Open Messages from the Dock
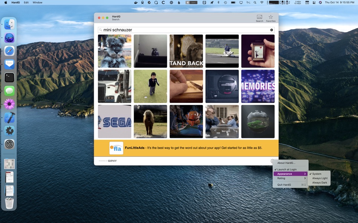The image size is (358, 223). point(9,91)
